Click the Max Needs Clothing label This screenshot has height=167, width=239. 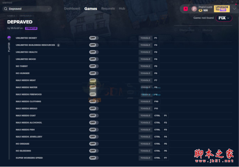(28, 101)
